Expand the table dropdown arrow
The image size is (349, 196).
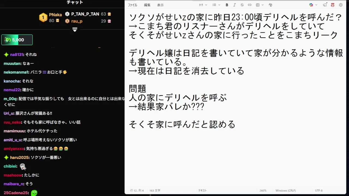pyautogui.click(x=263, y=5)
